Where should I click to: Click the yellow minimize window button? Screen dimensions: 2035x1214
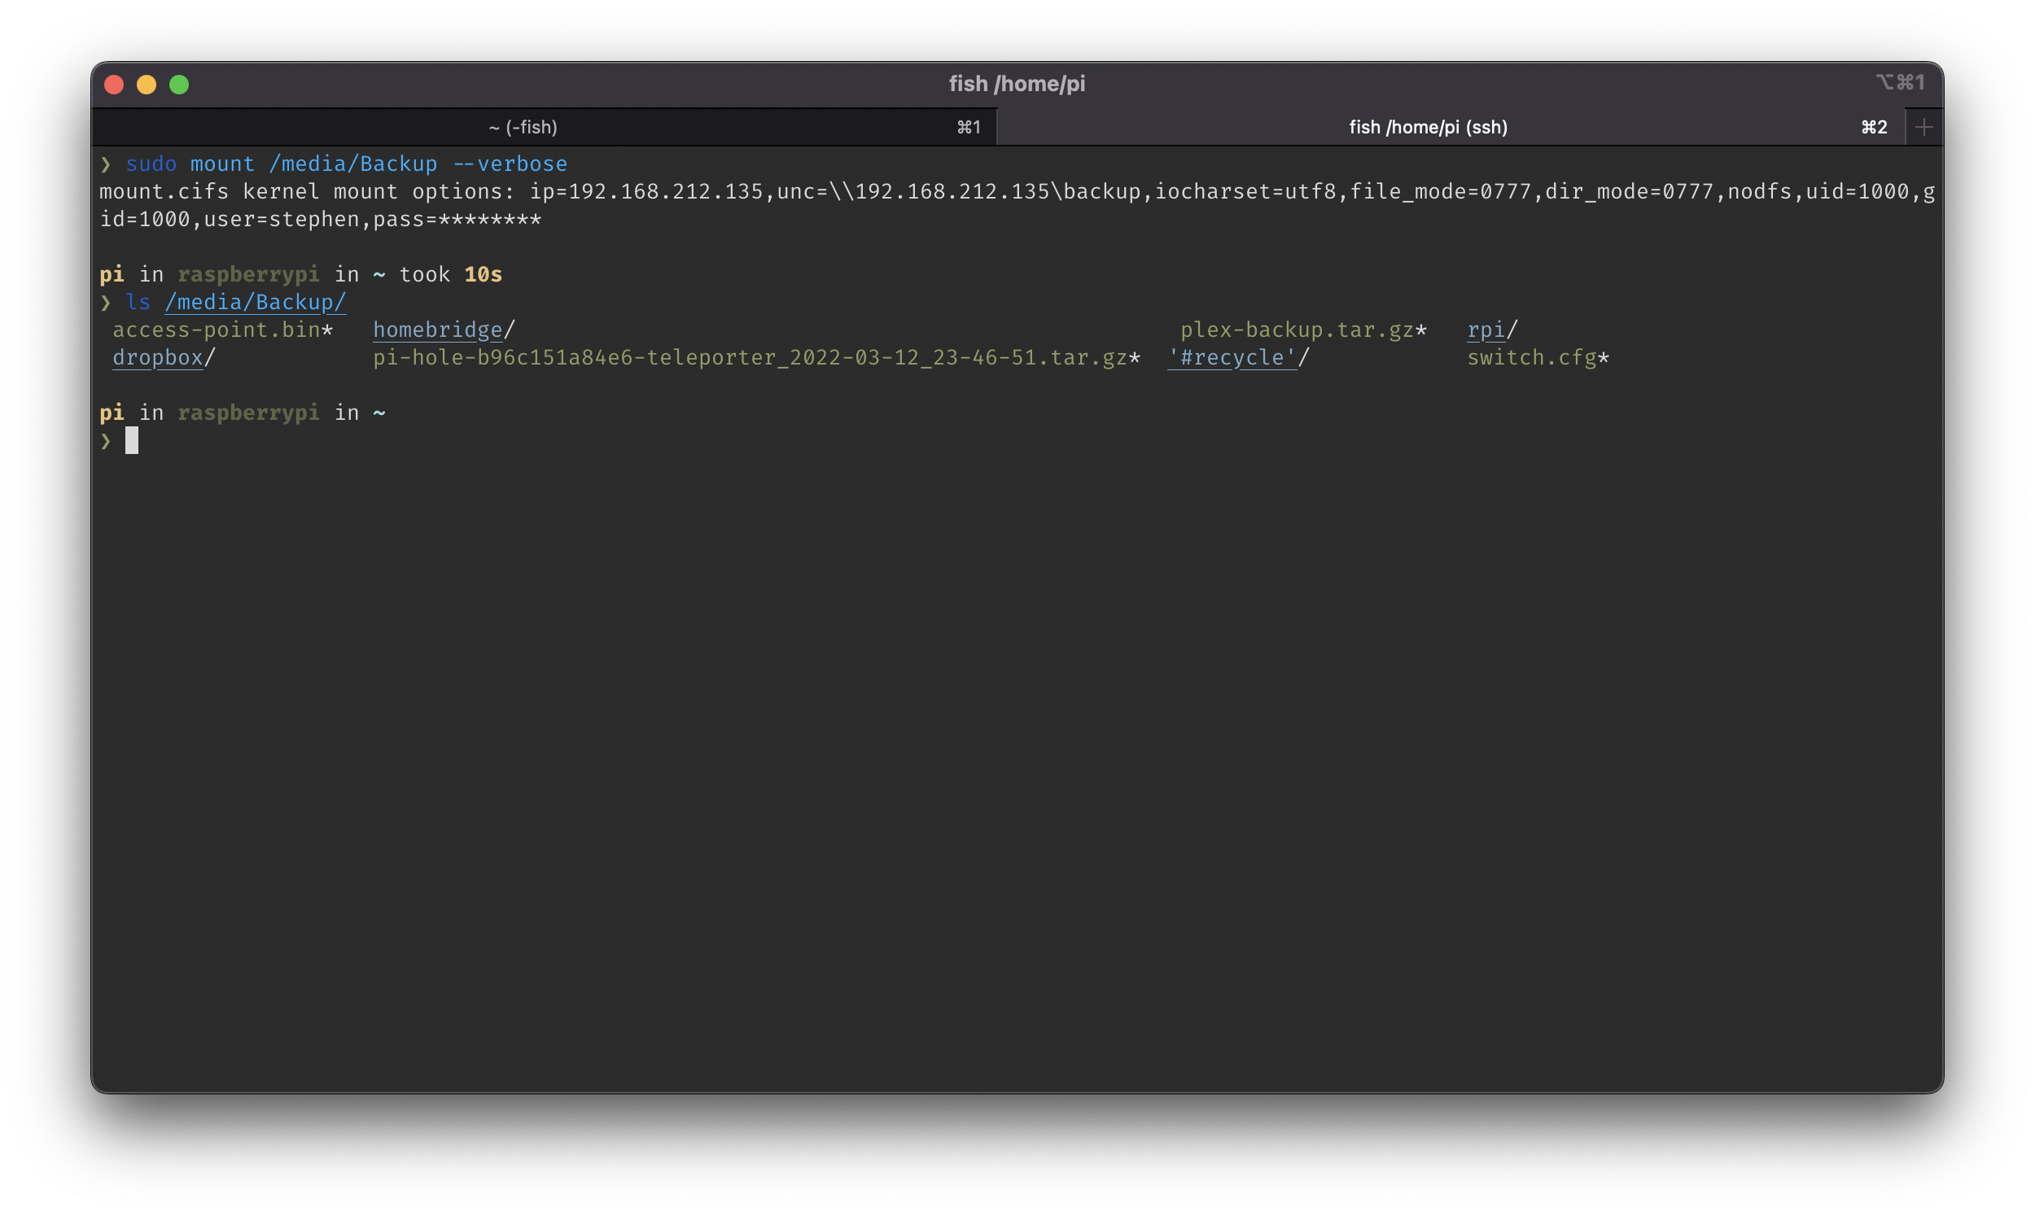tap(147, 85)
